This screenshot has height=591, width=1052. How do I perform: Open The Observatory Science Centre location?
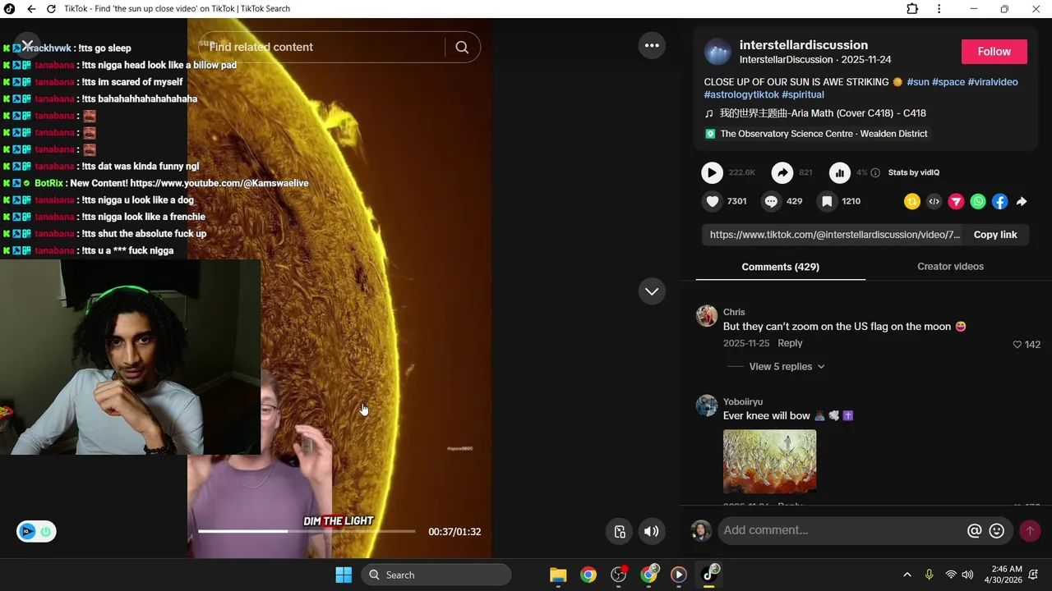[824, 134]
